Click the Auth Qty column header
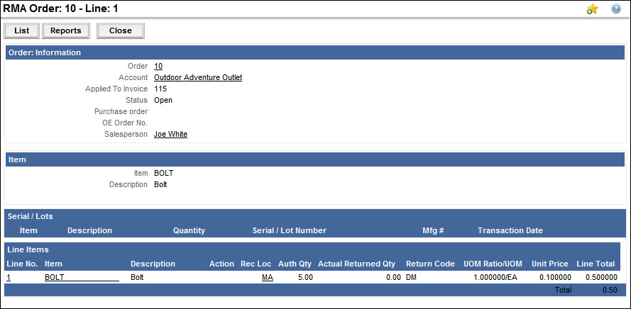This screenshot has width=631, height=309. pos(295,264)
